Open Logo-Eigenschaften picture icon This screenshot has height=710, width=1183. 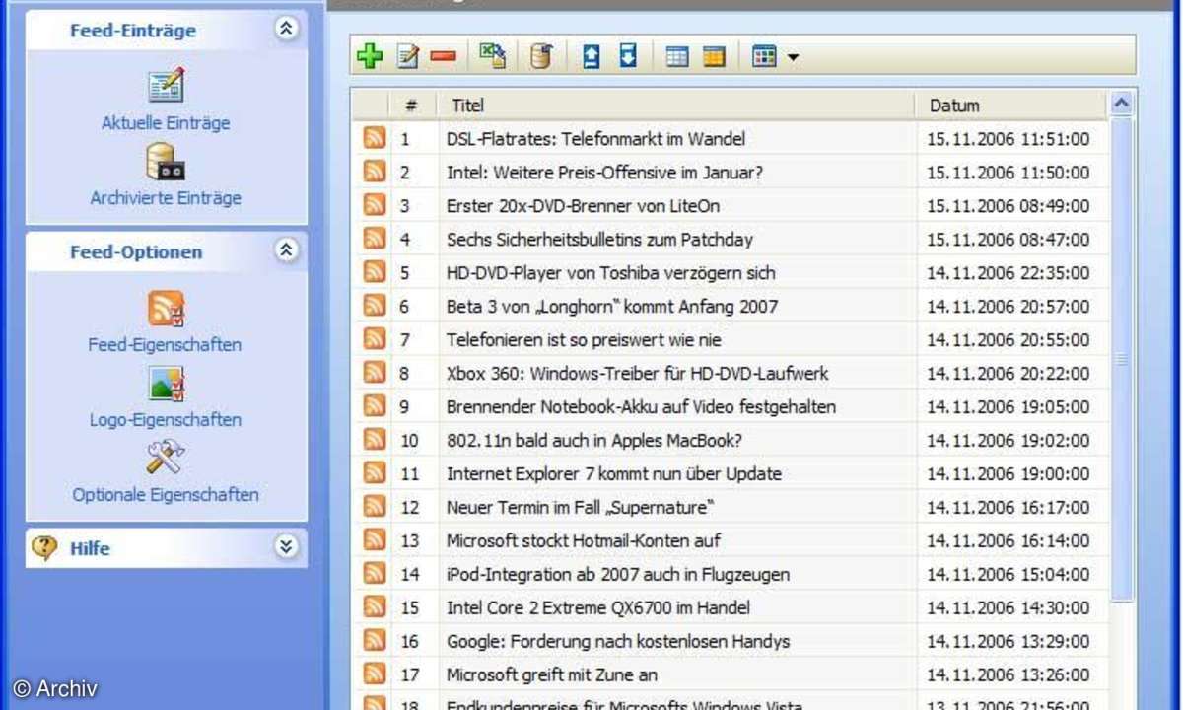click(166, 384)
